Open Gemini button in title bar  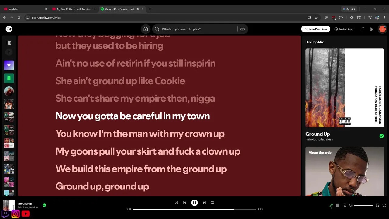[x=349, y=9]
